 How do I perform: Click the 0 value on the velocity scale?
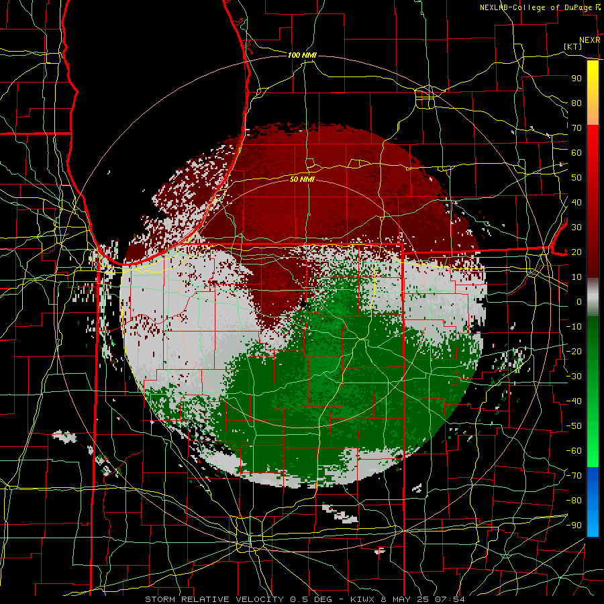pos(579,301)
